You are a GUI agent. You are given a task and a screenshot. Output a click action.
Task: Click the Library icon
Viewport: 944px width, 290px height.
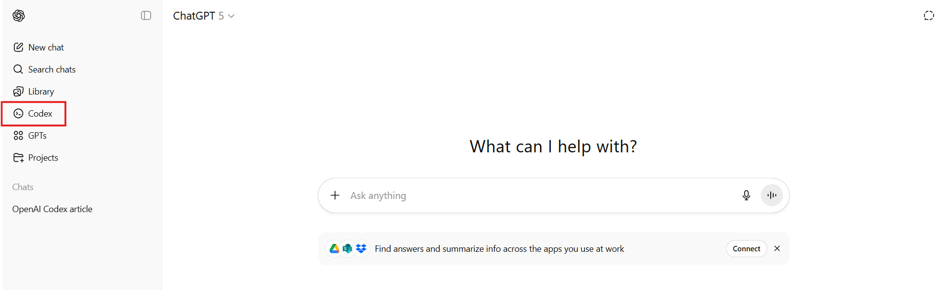pyautogui.click(x=19, y=92)
